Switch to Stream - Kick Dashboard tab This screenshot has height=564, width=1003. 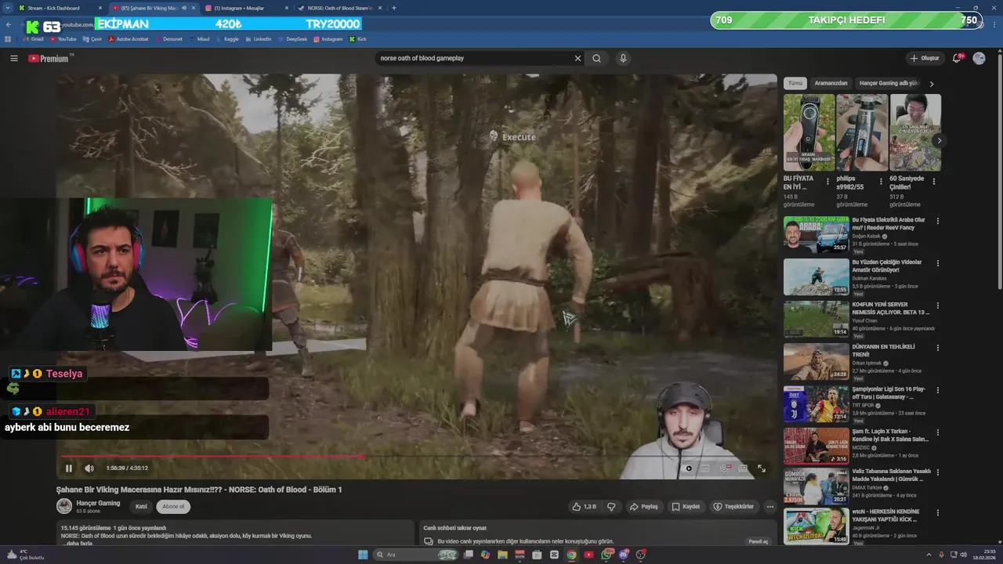coord(59,8)
